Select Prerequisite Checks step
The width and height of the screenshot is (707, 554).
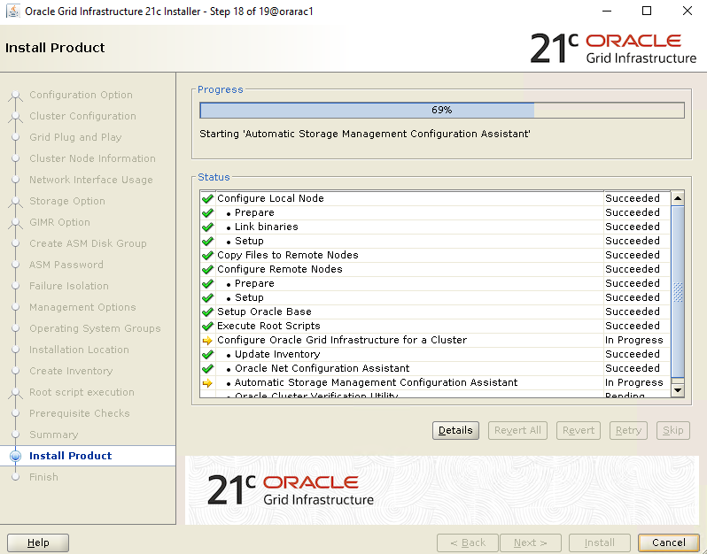pos(80,413)
